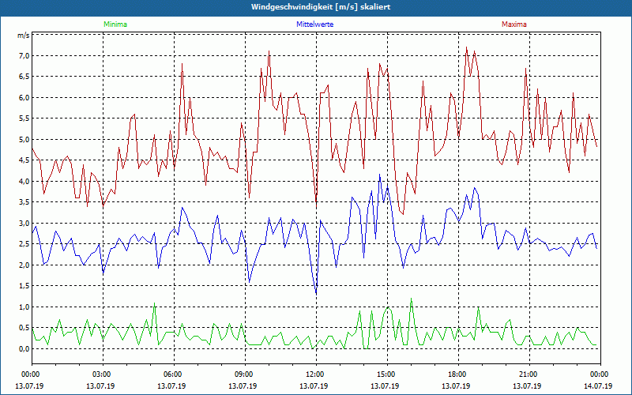The width and height of the screenshot is (632, 395).
Task: Click the Minima legend label
Action: coord(115,24)
